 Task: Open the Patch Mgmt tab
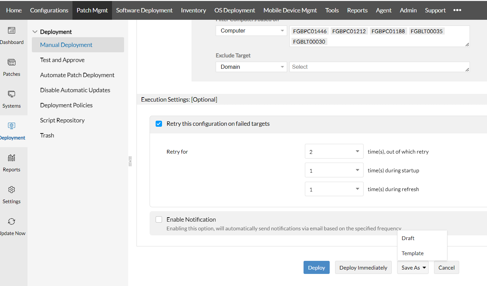tap(92, 10)
